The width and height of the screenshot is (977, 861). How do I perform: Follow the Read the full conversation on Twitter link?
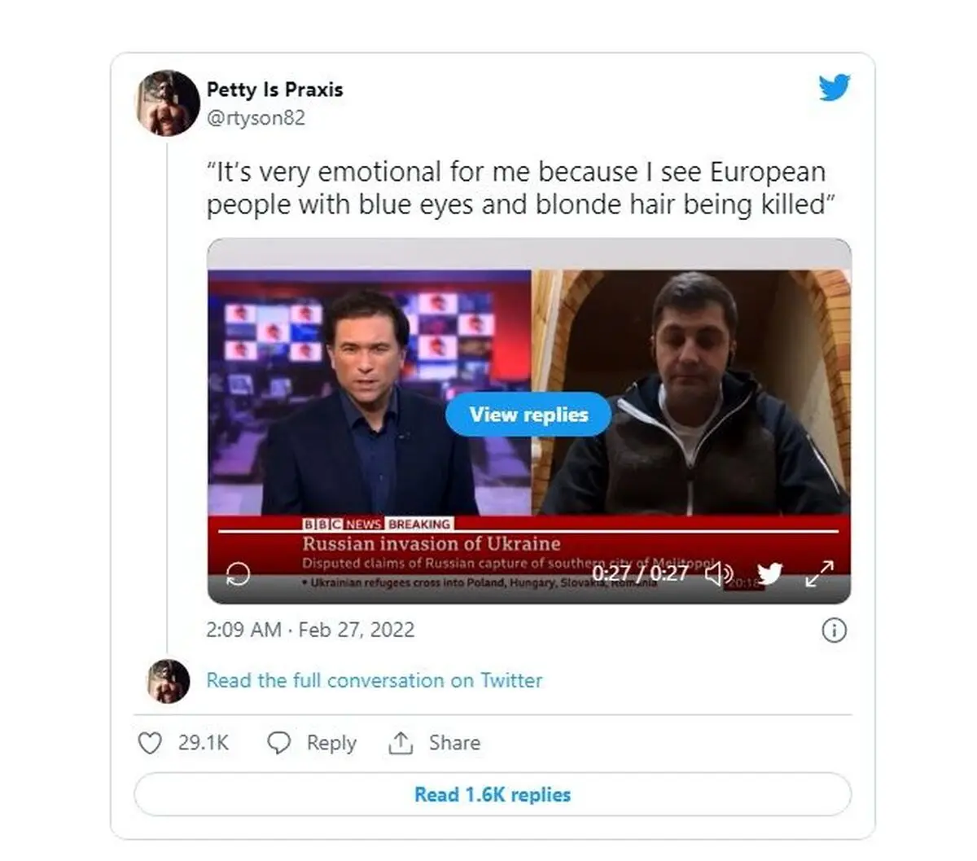[375, 680]
